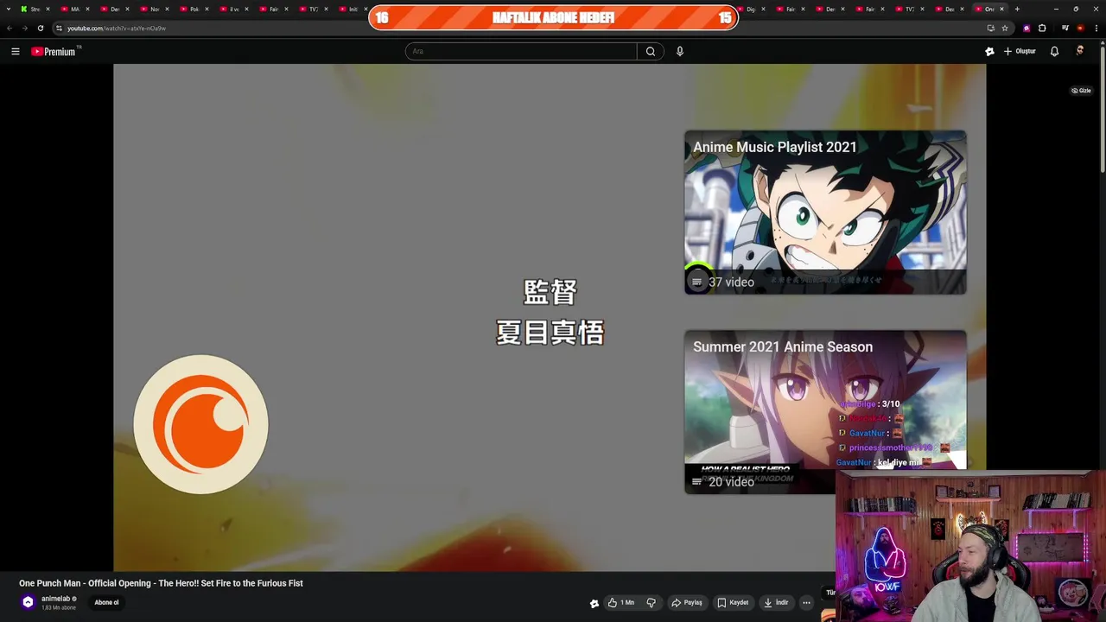Bookmark this page with the star icon
The height and width of the screenshot is (622, 1106).
1005,28
